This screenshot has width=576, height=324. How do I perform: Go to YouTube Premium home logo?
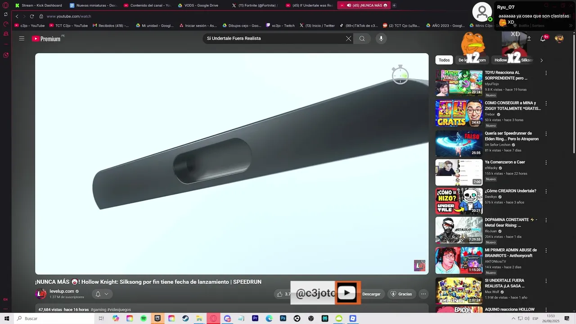click(46, 39)
